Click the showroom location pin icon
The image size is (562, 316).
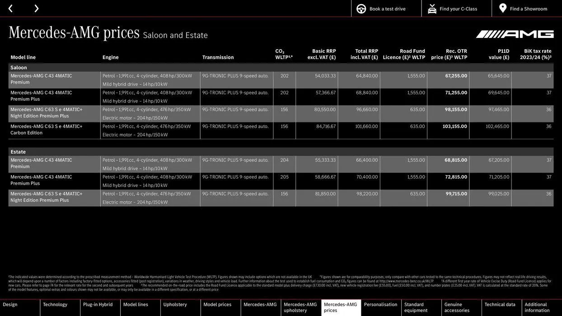click(x=503, y=8)
